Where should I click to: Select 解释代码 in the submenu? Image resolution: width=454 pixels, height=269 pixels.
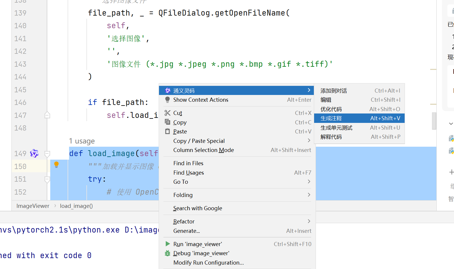click(x=359, y=137)
